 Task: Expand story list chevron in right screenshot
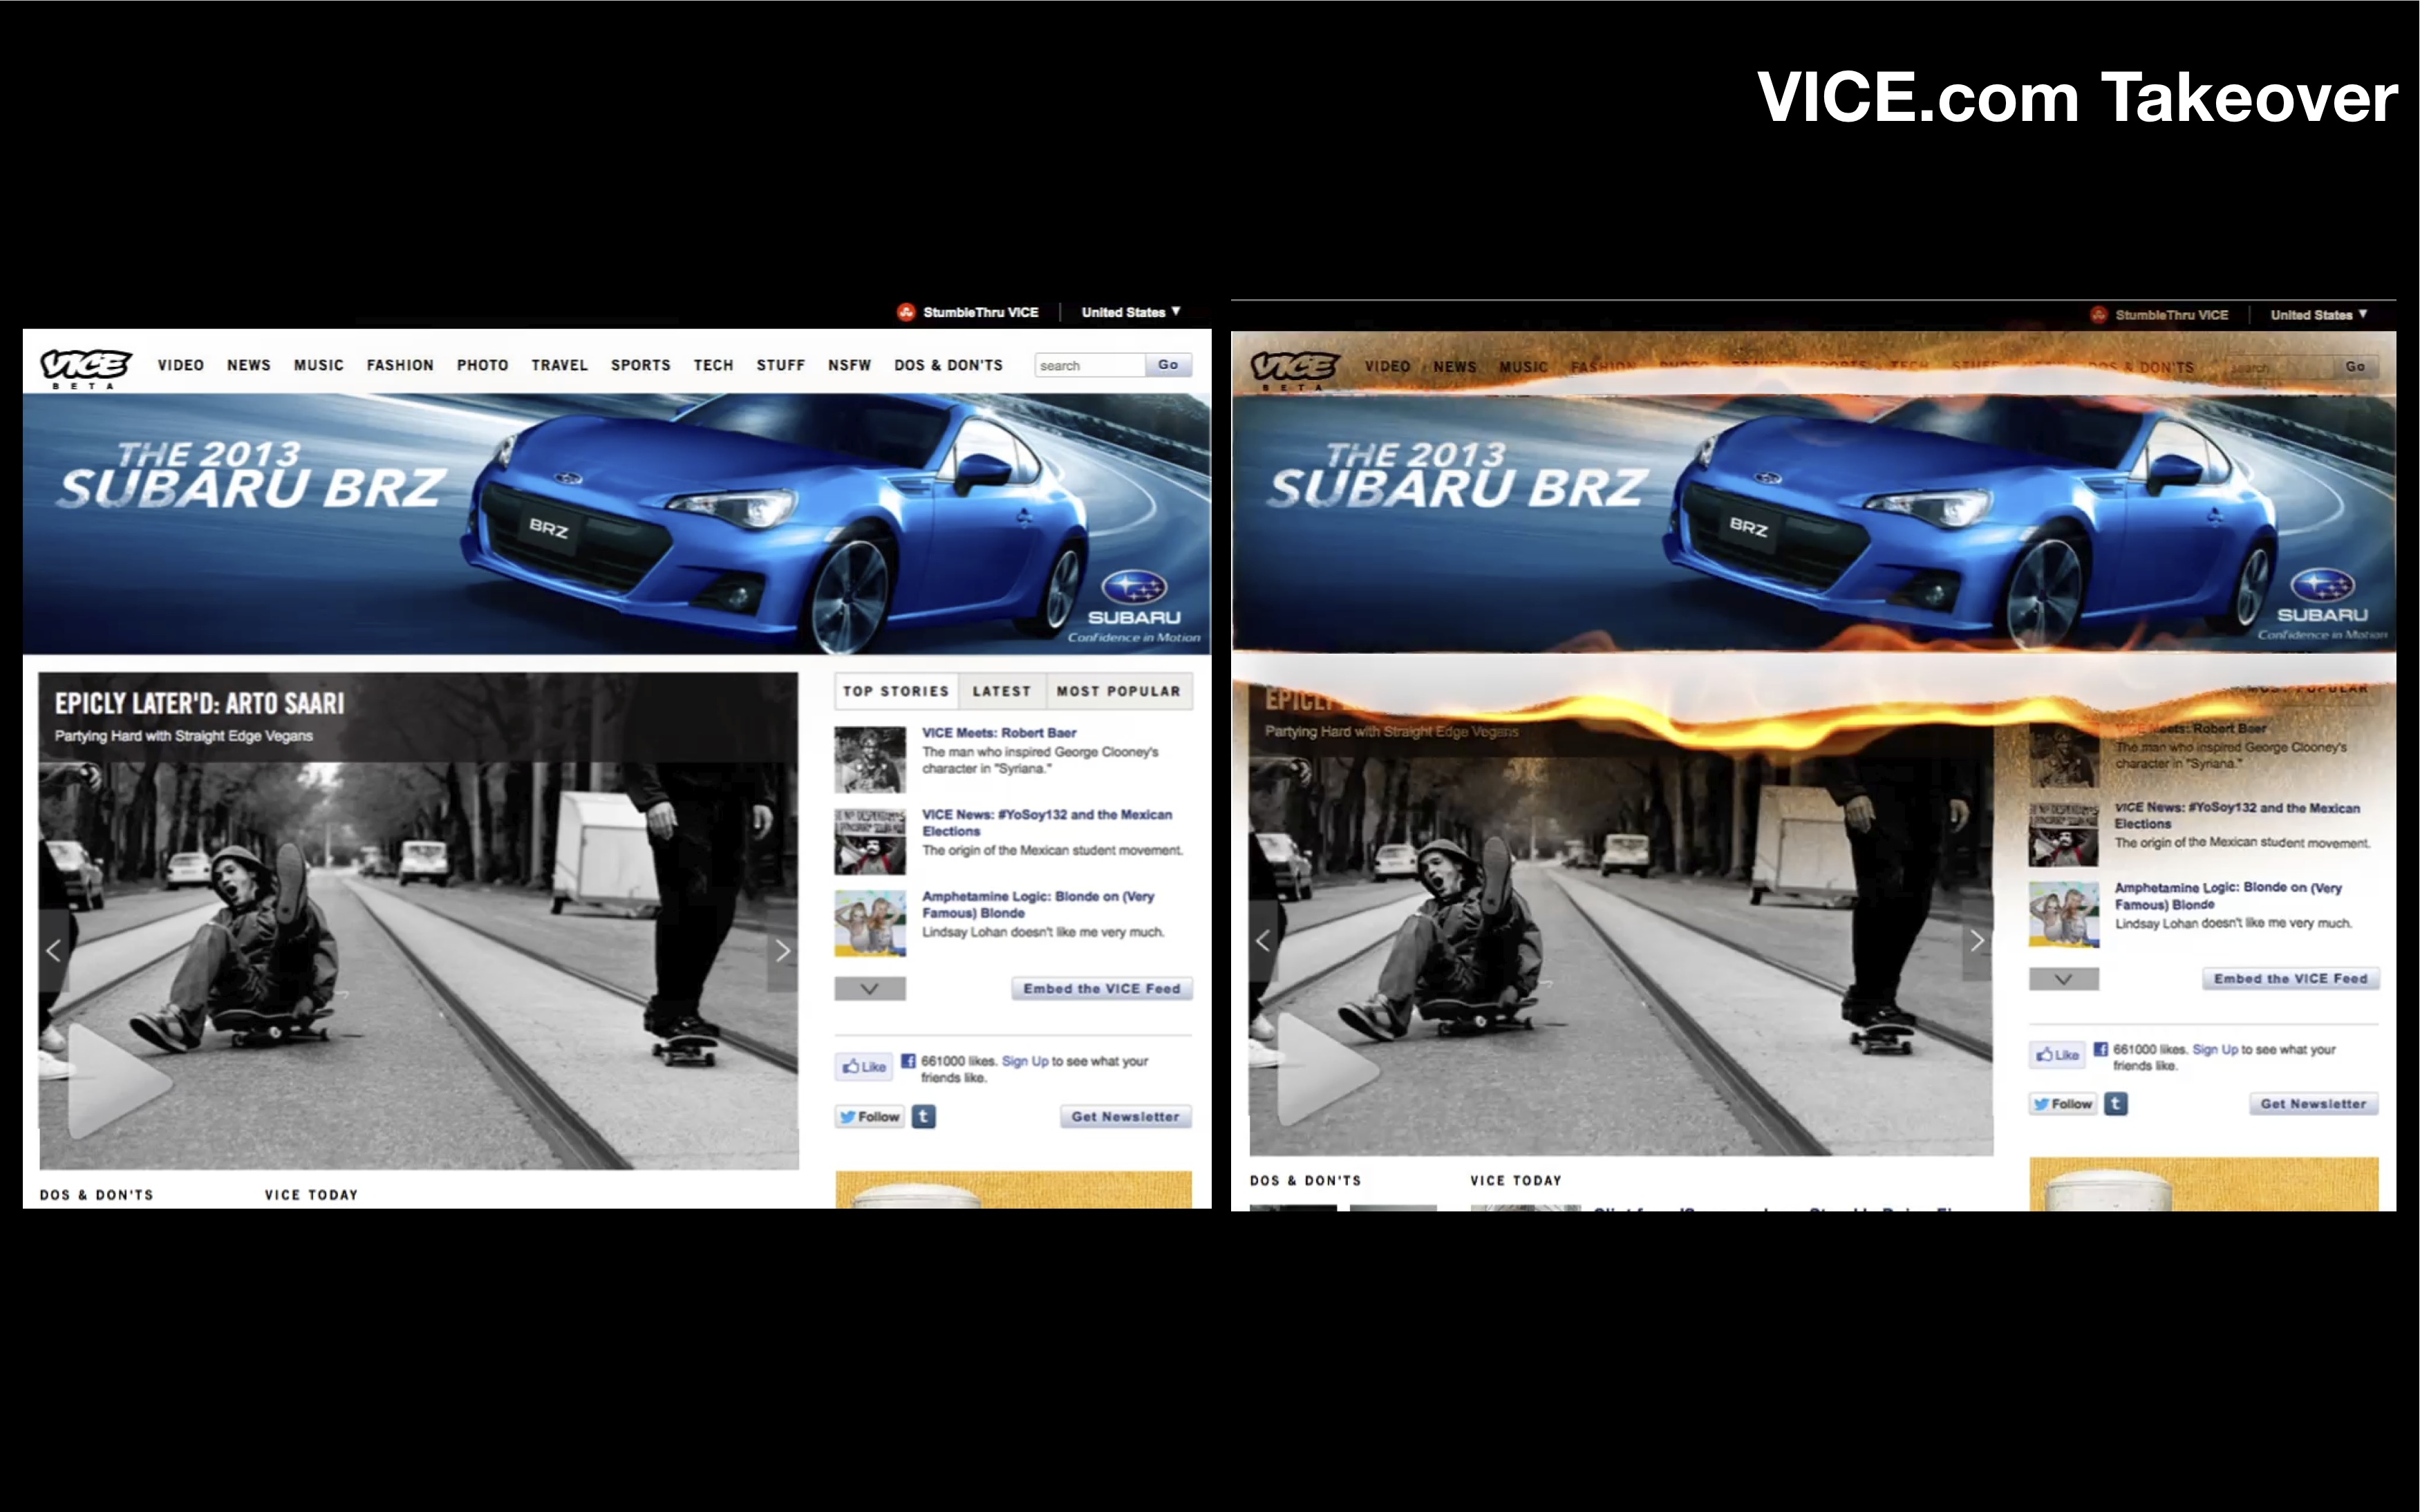click(x=2063, y=978)
